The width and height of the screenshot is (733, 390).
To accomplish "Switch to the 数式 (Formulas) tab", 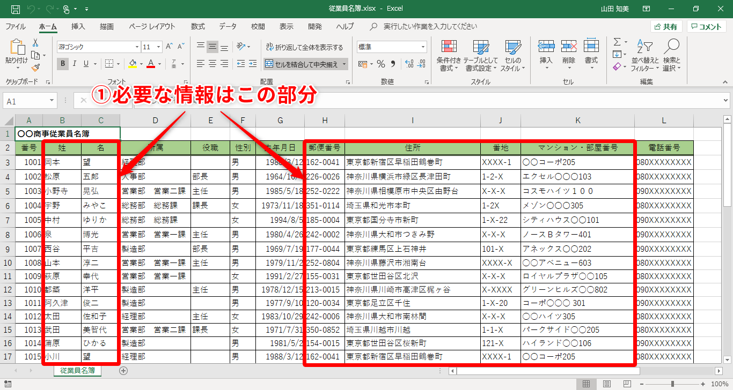I will click(198, 26).
